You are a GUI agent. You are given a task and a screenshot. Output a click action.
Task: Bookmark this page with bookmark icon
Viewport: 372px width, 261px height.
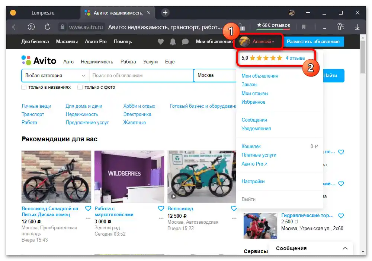tap(304, 27)
